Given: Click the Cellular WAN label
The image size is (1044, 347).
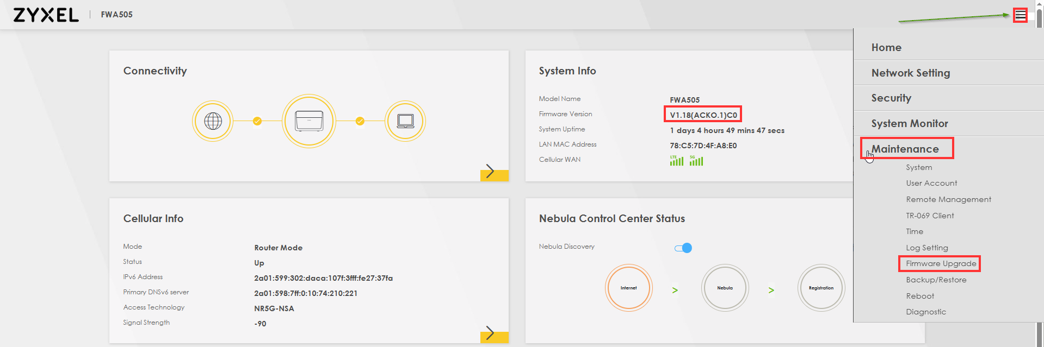Looking at the screenshot, I should 560,160.
